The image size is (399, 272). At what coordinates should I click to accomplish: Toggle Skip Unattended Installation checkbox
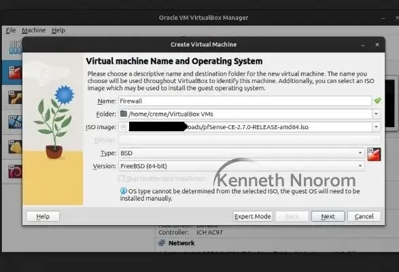(122, 179)
